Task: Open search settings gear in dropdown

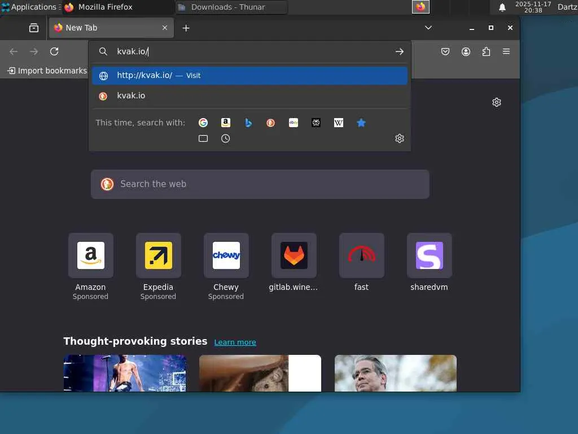Action: point(400,138)
